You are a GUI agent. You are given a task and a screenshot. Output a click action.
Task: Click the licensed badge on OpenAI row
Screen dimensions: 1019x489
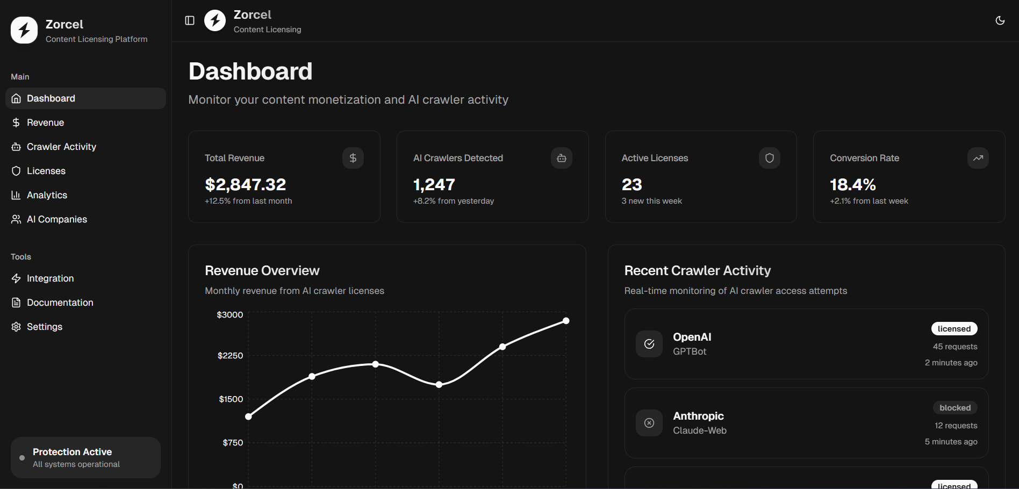pyautogui.click(x=954, y=329)
